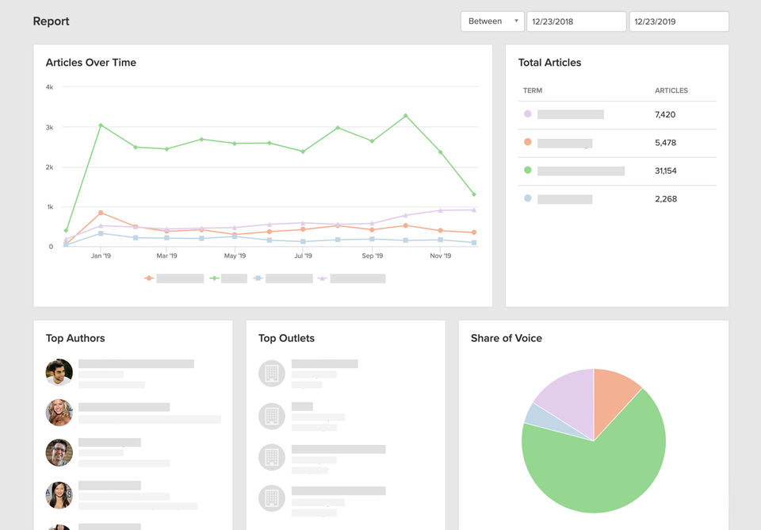This screenshot has width=761, height=530.
Task: Open the glasses-wearing man's author avatar
Action: (59, 452)
